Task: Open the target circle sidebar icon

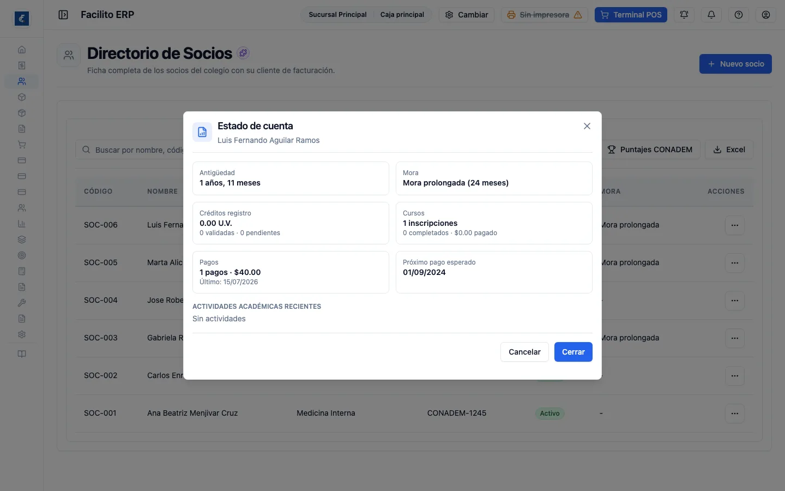Action: coord(22,255)
